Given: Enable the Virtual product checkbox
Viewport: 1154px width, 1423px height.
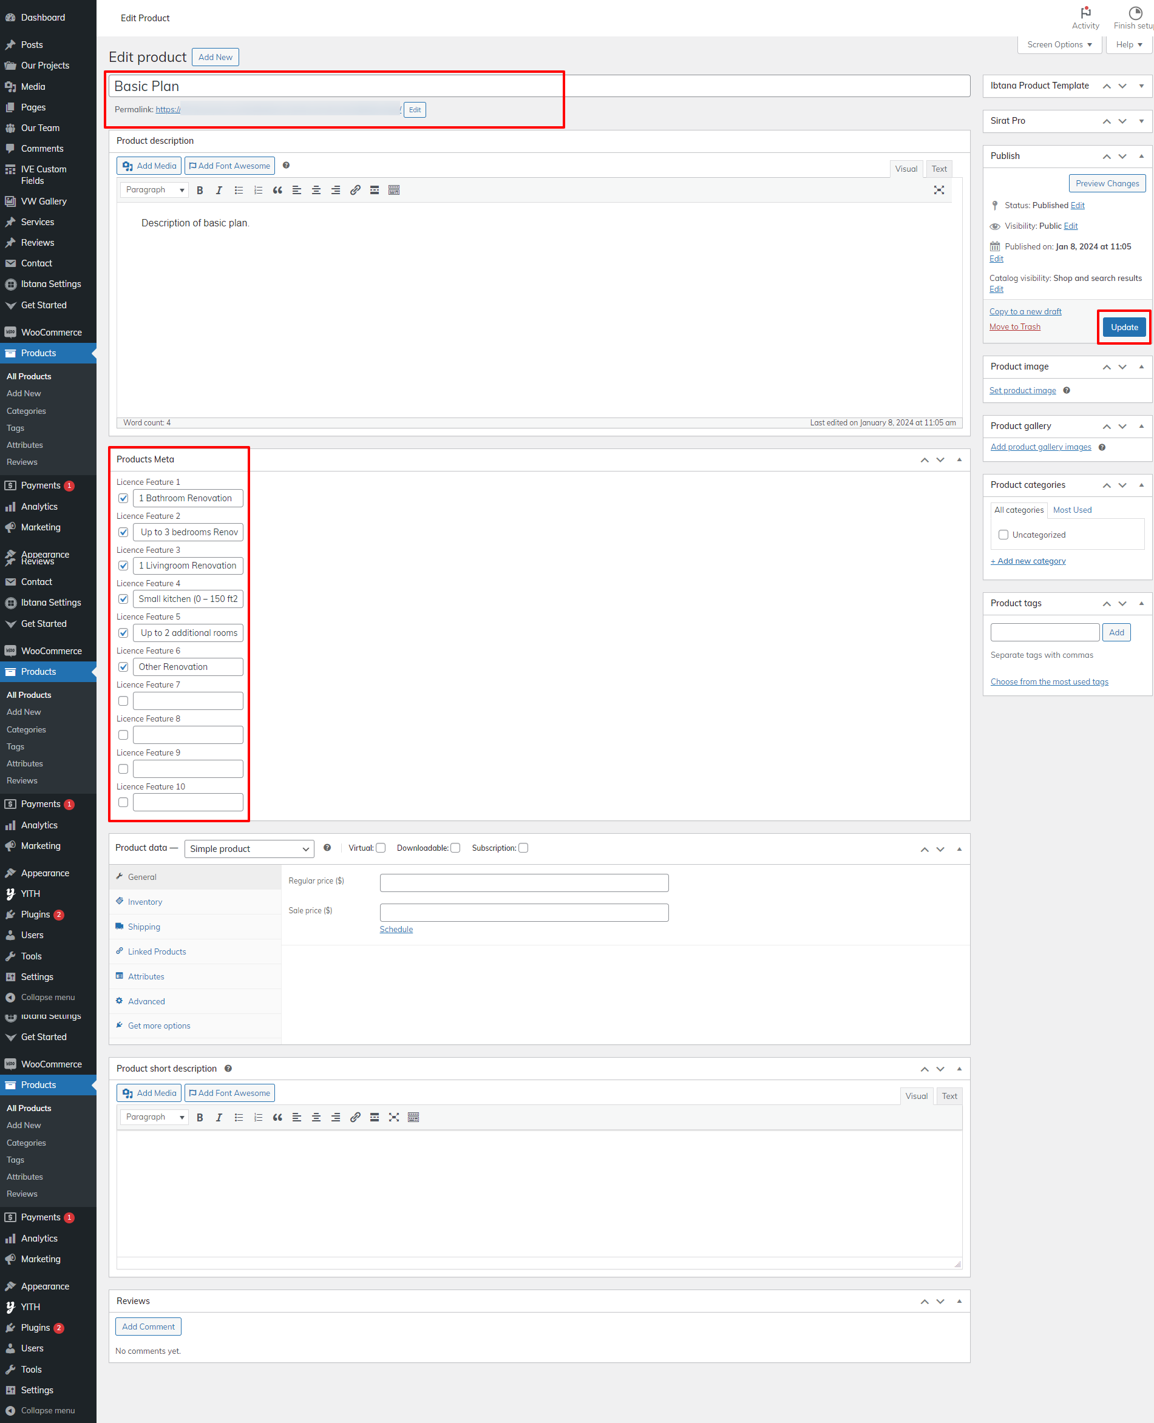Looking at the screenshot, I should (381, 848).
